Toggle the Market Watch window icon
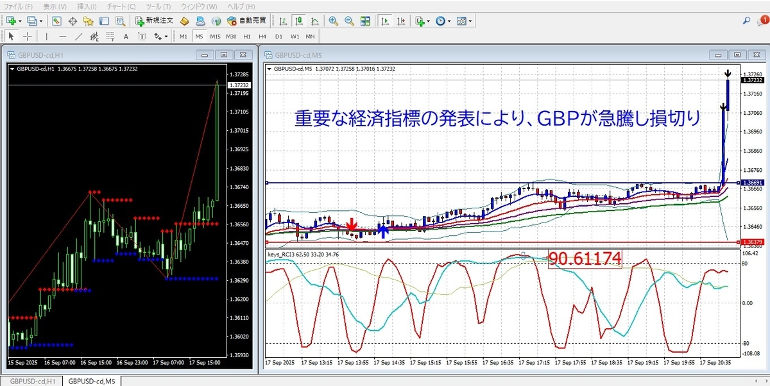 (56, 21)
